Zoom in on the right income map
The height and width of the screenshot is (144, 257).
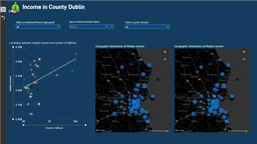[x=244, y=52]
